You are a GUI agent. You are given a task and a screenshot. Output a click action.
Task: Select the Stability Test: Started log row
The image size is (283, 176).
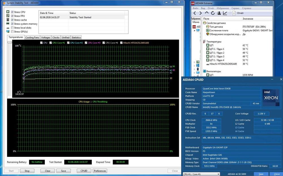pos(82,17)
